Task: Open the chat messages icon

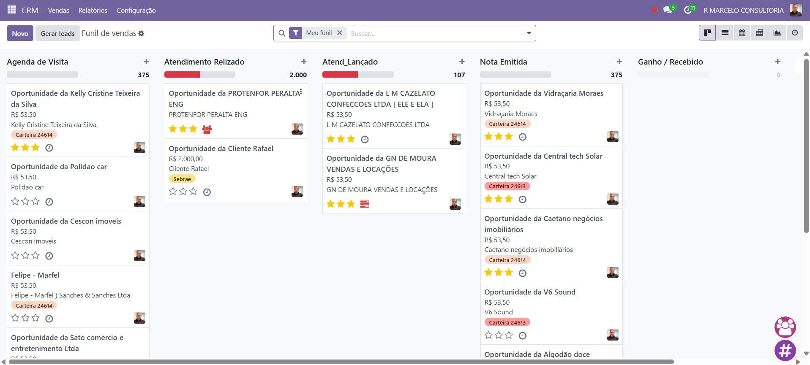Action: tap(668, 10)
